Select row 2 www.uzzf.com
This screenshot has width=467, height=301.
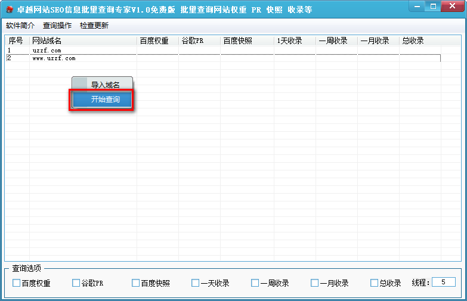[223, 58]
